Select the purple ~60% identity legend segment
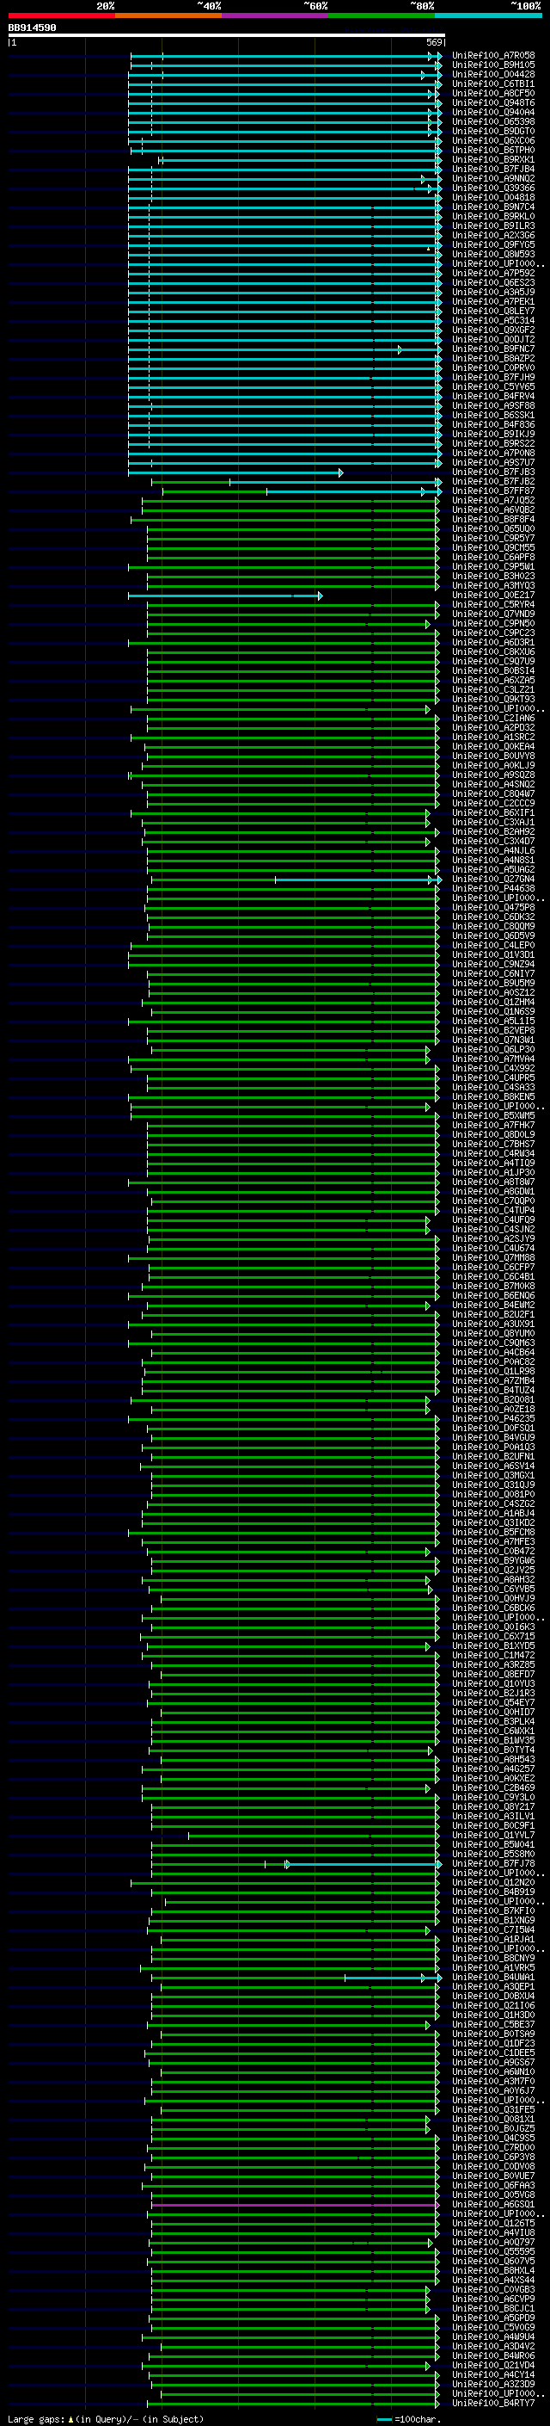Viewport: 550px width, 2426px height. click(x=276, y=15)
